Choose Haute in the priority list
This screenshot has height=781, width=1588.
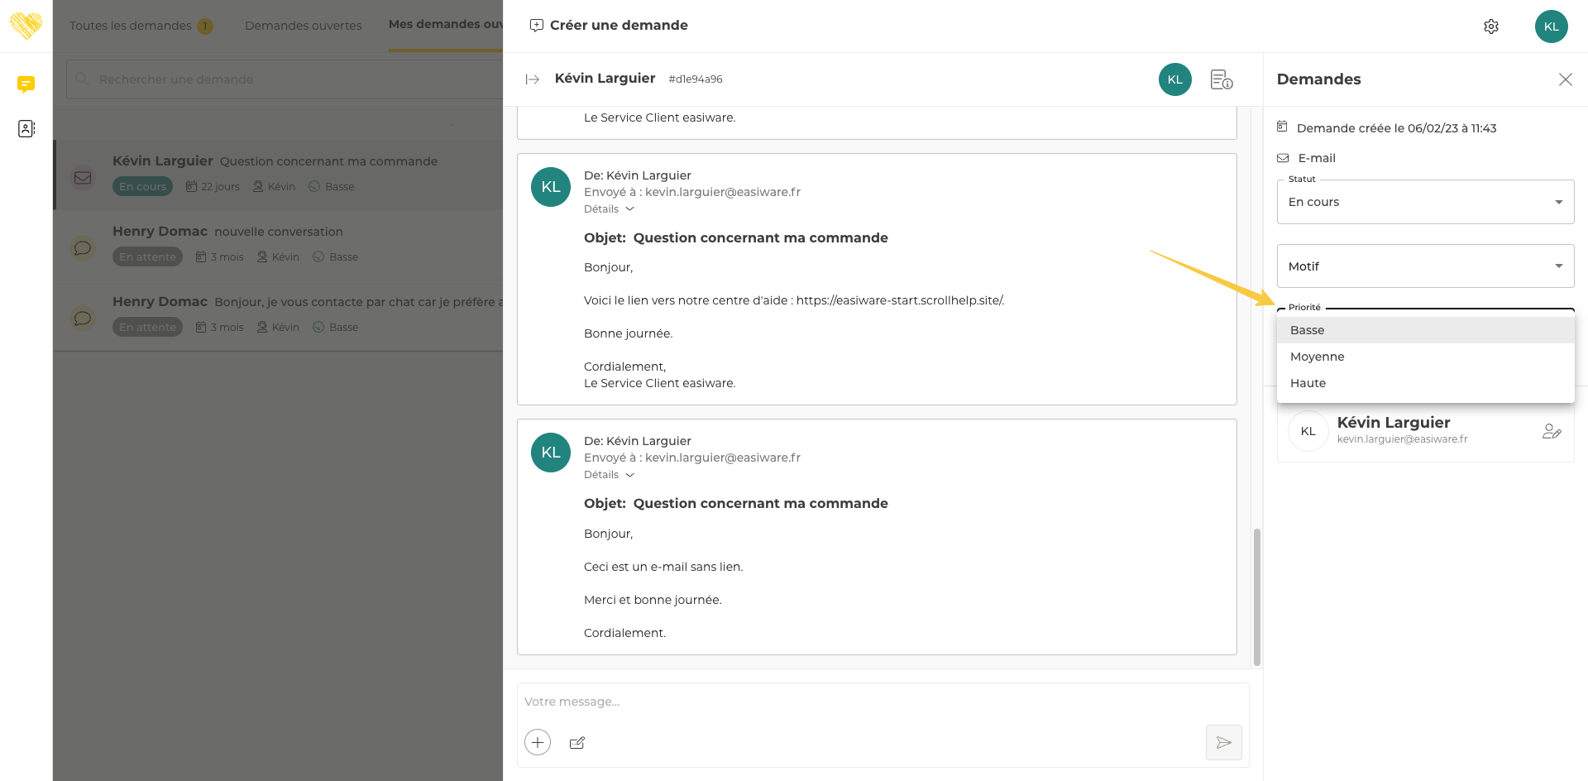tap(1308, 383)
